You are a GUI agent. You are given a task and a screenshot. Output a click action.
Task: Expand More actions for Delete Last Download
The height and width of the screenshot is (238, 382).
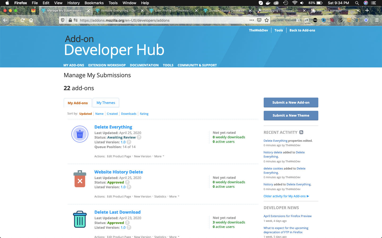[x=174, y=237]
